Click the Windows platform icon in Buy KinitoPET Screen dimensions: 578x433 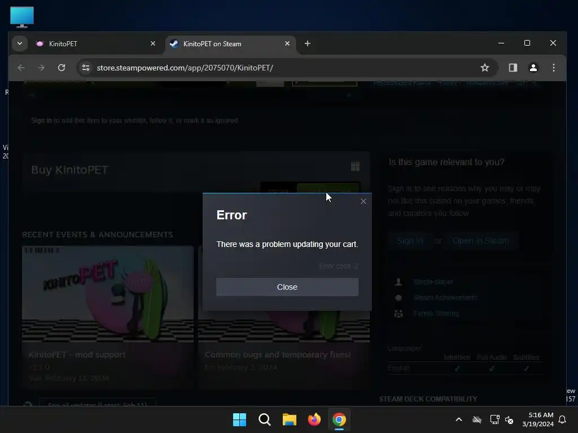(x=355, y=166)
